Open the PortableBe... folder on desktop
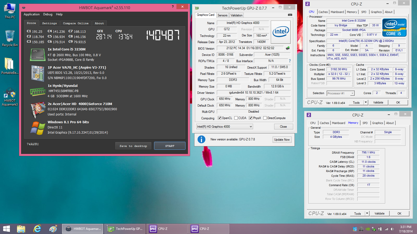417x234 pixels. point(10,66)
